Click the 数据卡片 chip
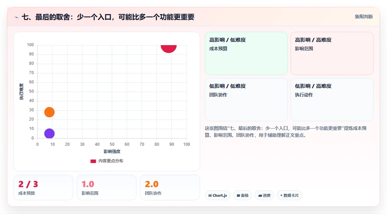The width and height of the screenshot is (387, 214). click(290, 195)
